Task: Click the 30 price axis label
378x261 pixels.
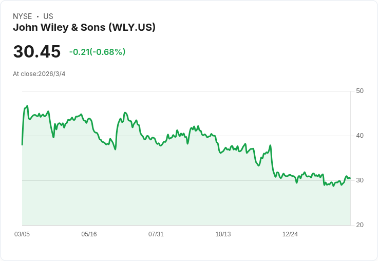Action: [360, 180]
